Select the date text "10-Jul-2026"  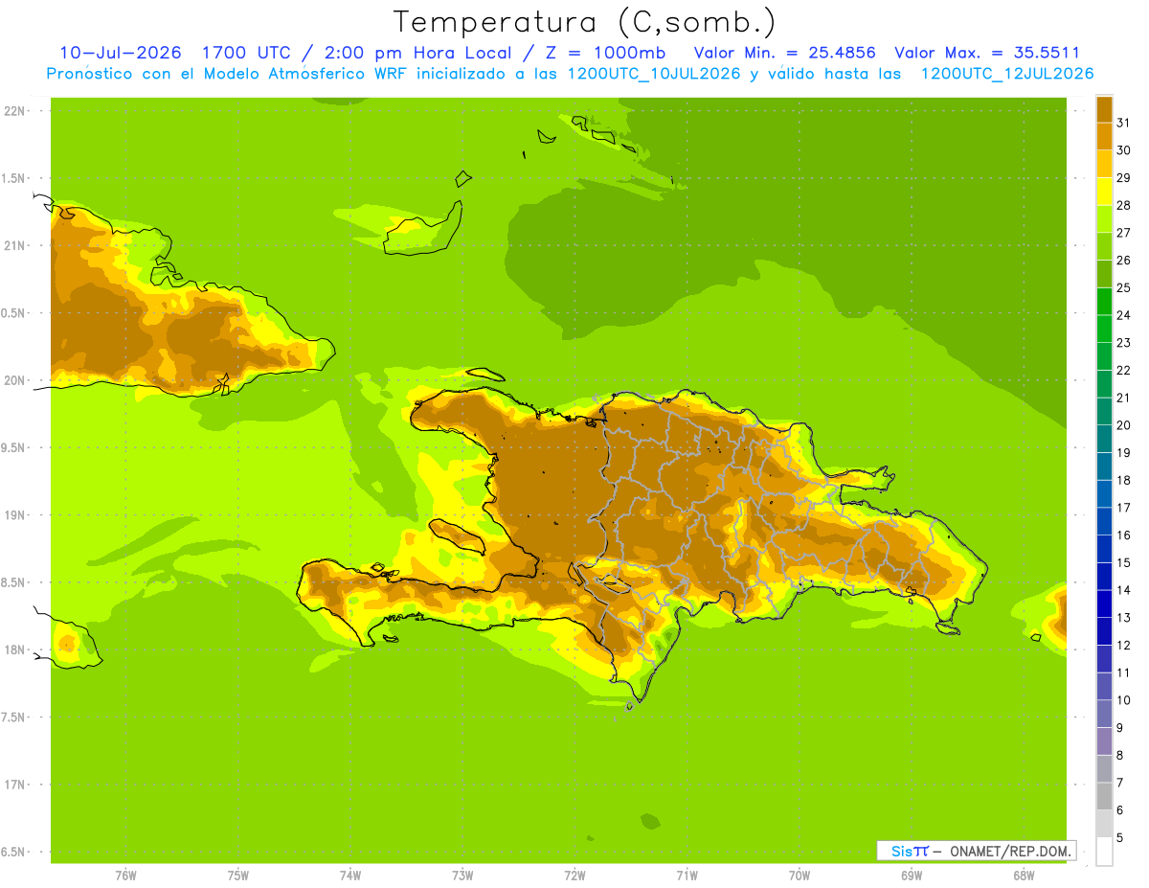point(121,53)
